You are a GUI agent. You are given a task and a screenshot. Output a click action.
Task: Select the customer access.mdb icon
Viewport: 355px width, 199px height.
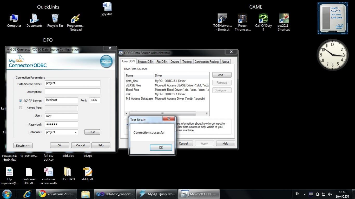point(49,176)
